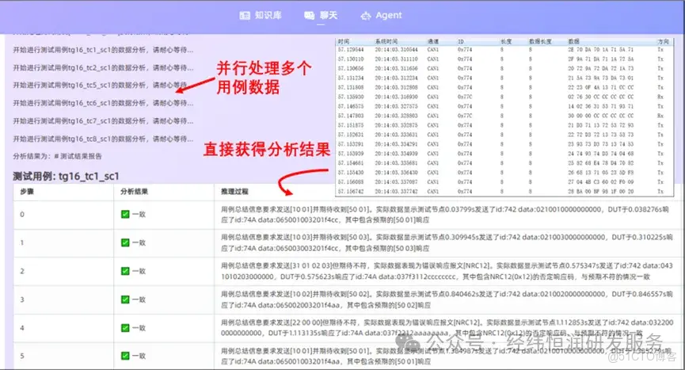Click green check icon in step 0 row
Image resolution: width=685 pixels, height=370 pixels.
125,214
